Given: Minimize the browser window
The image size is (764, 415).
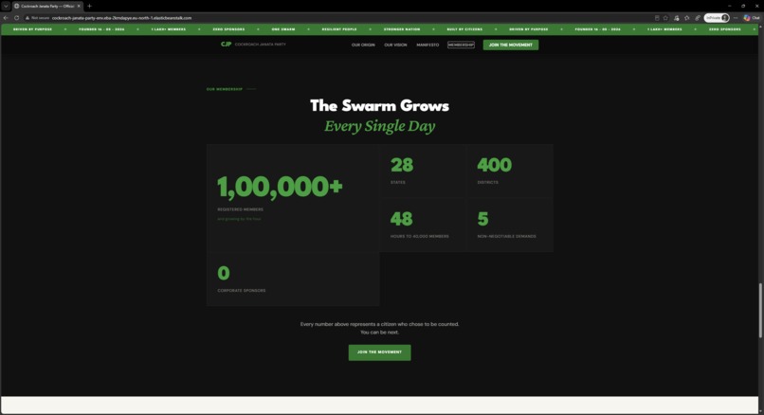Looking at the screenshot, I should [x=730, y=6].
